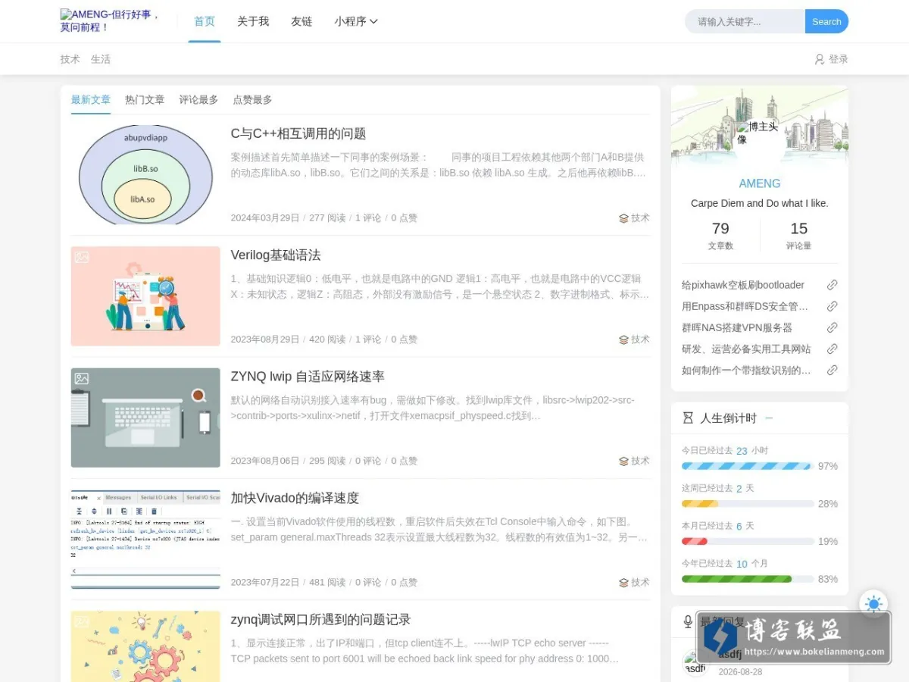
Task: Click the 人生倒计时 hourglass icon
Action: [688, 418]
